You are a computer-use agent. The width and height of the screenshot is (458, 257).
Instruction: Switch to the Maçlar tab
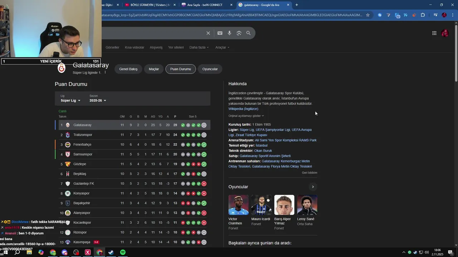[154, 69]
